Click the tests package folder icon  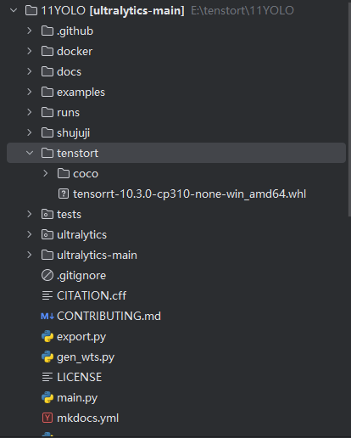47,214
